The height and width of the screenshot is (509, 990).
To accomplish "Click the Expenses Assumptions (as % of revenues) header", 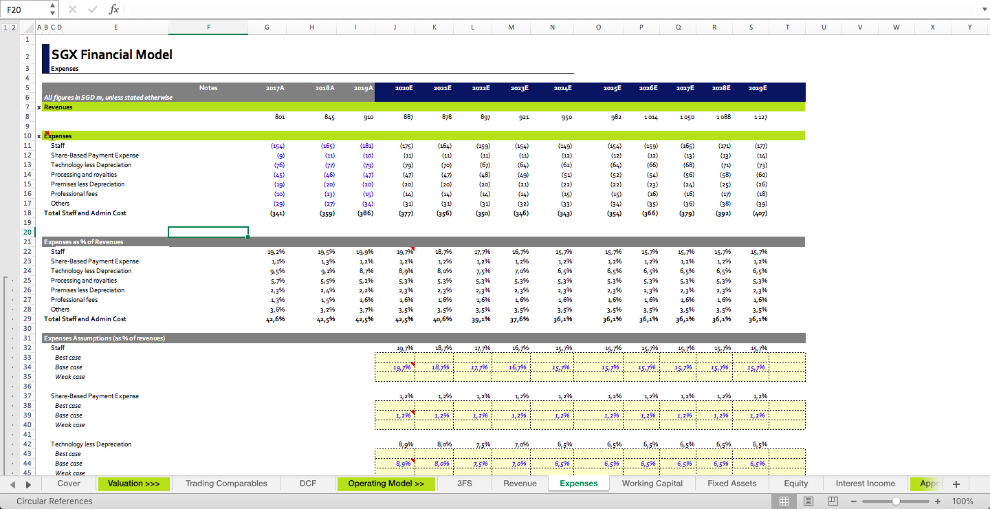I will (104, 338).
